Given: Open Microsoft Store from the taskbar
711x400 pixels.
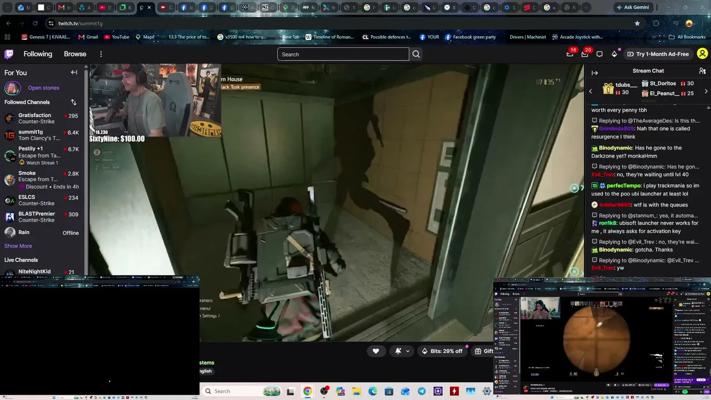Looking at the screenshot, I should 389,391.
